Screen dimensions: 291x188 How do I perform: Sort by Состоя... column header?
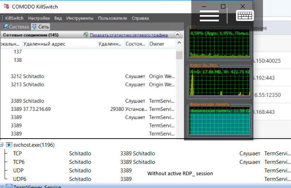click(x=136, y=44)
